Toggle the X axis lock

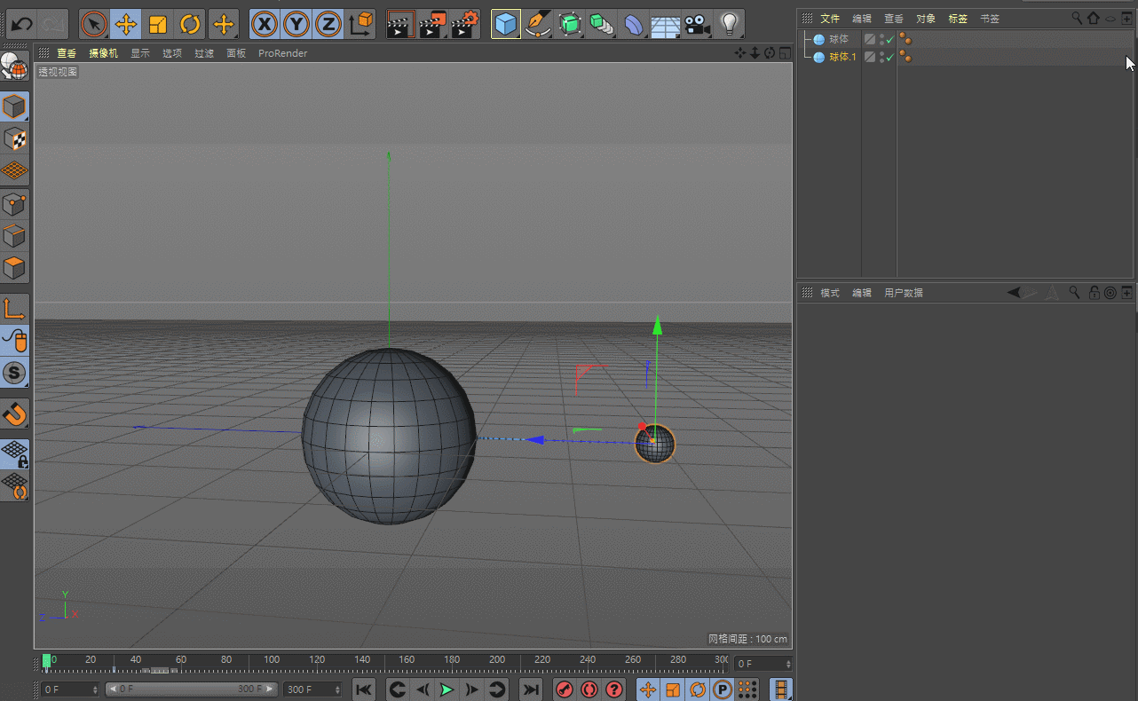264,24
